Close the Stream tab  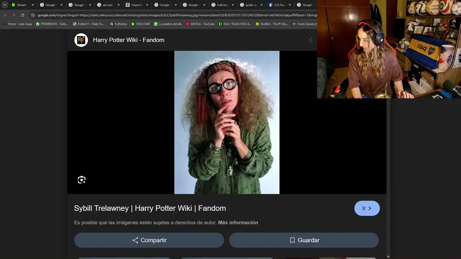[x=33, y=5]
